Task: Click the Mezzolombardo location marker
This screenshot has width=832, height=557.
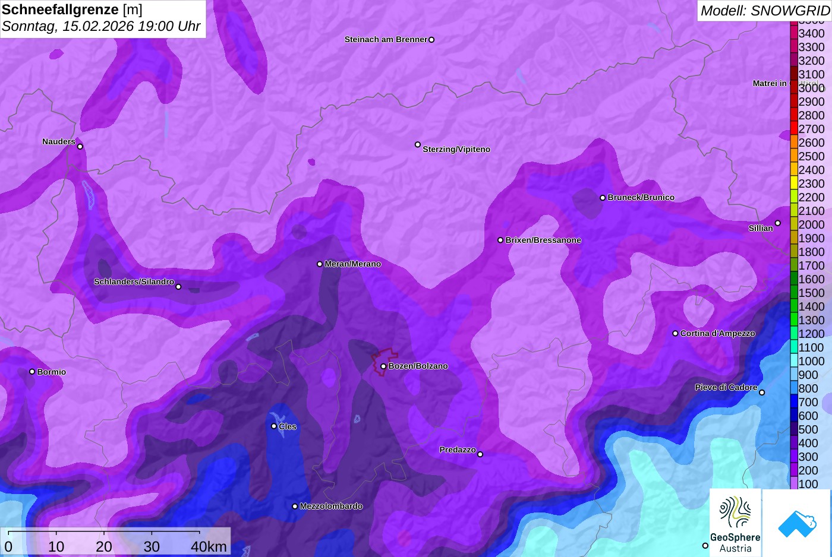Action: (295, 507)
